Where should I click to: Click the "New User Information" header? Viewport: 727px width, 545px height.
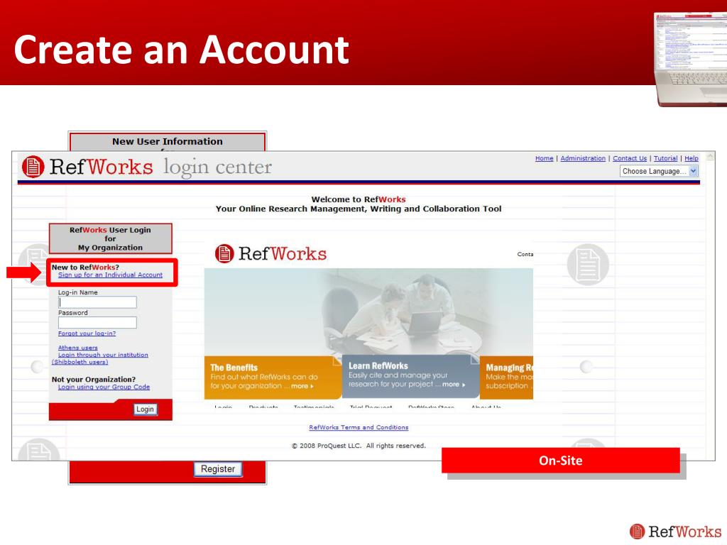(168, 141)
